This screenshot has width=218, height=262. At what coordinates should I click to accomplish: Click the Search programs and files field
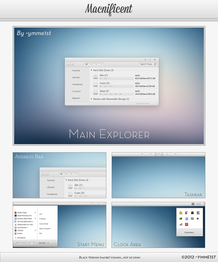[25, 243]
